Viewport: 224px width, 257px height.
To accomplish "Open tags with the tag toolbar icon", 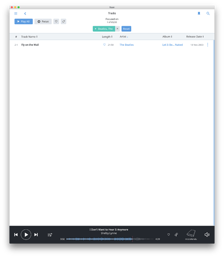I will [x=63, y=22].
